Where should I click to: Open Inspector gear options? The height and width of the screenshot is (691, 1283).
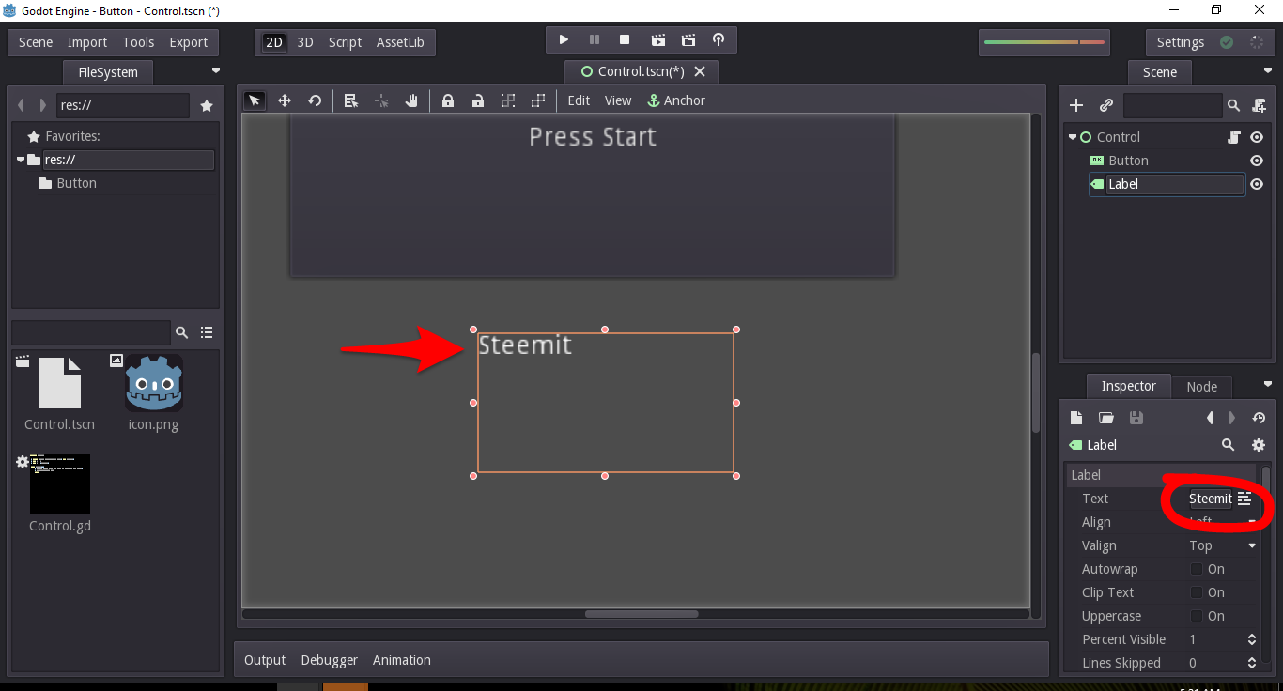(x=1259, y=445)
